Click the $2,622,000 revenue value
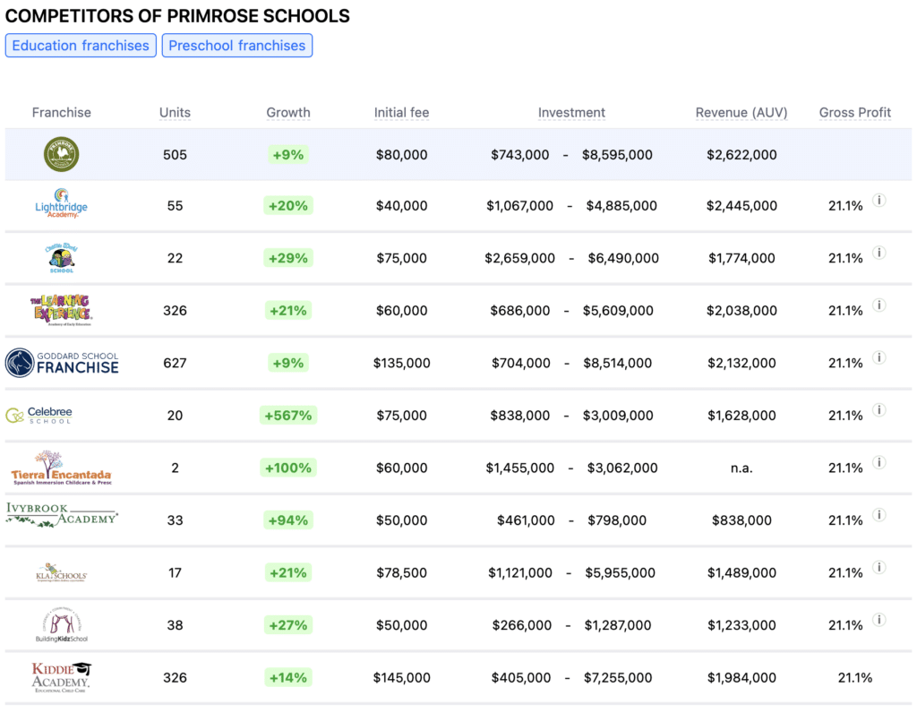 pos(741,154)
